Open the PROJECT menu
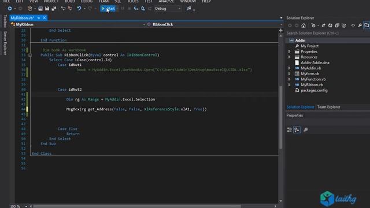Image resolution: width=370 pixels, height=208 pixels. 51,1
